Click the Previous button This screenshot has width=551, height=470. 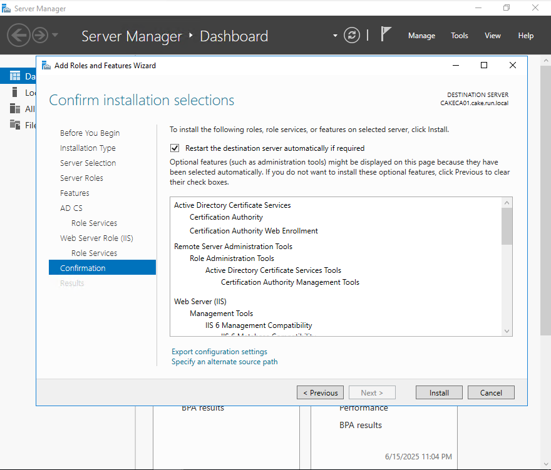[320, 392]
